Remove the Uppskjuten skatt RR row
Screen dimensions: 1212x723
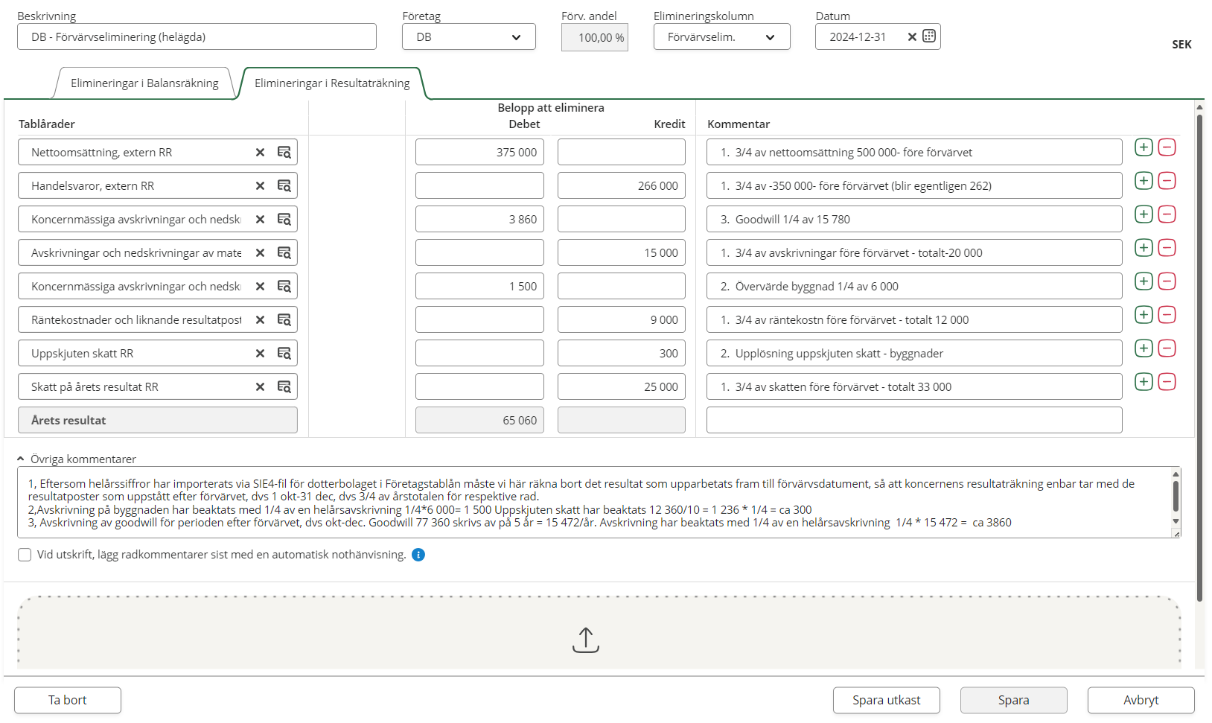tap(1167, 348)
